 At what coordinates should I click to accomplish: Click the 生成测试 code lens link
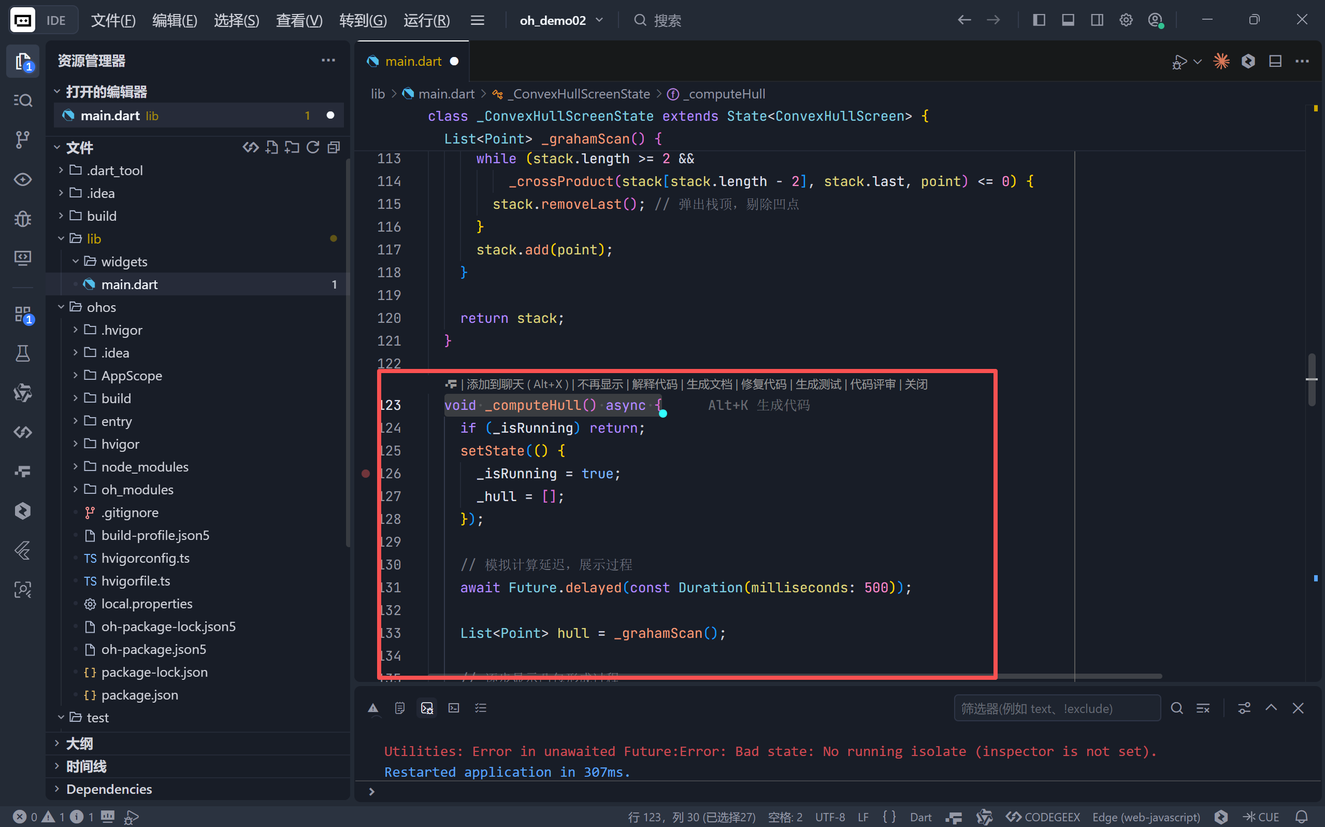coord(818,384)
